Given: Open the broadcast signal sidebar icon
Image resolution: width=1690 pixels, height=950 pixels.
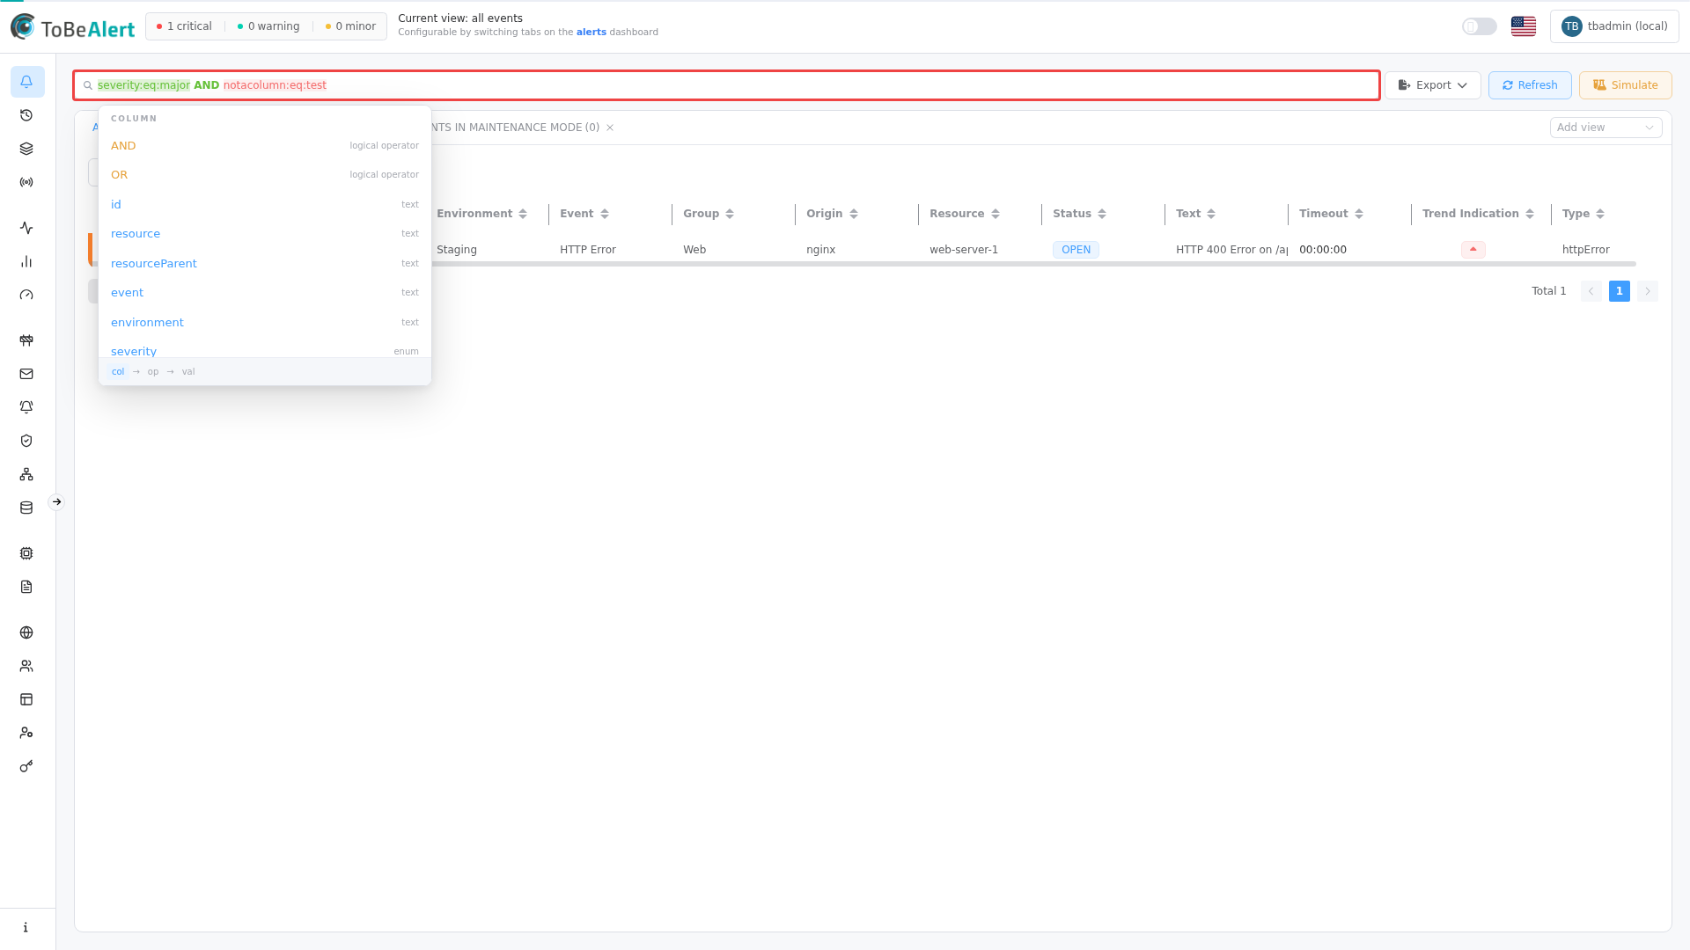Looking at the screenshot, I should pyautogui.click(x=26, y=182).
